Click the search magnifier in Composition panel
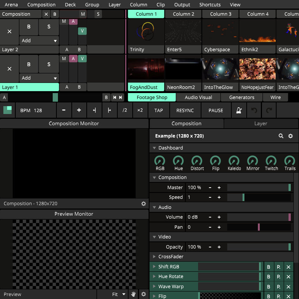 tap(281, 136)
